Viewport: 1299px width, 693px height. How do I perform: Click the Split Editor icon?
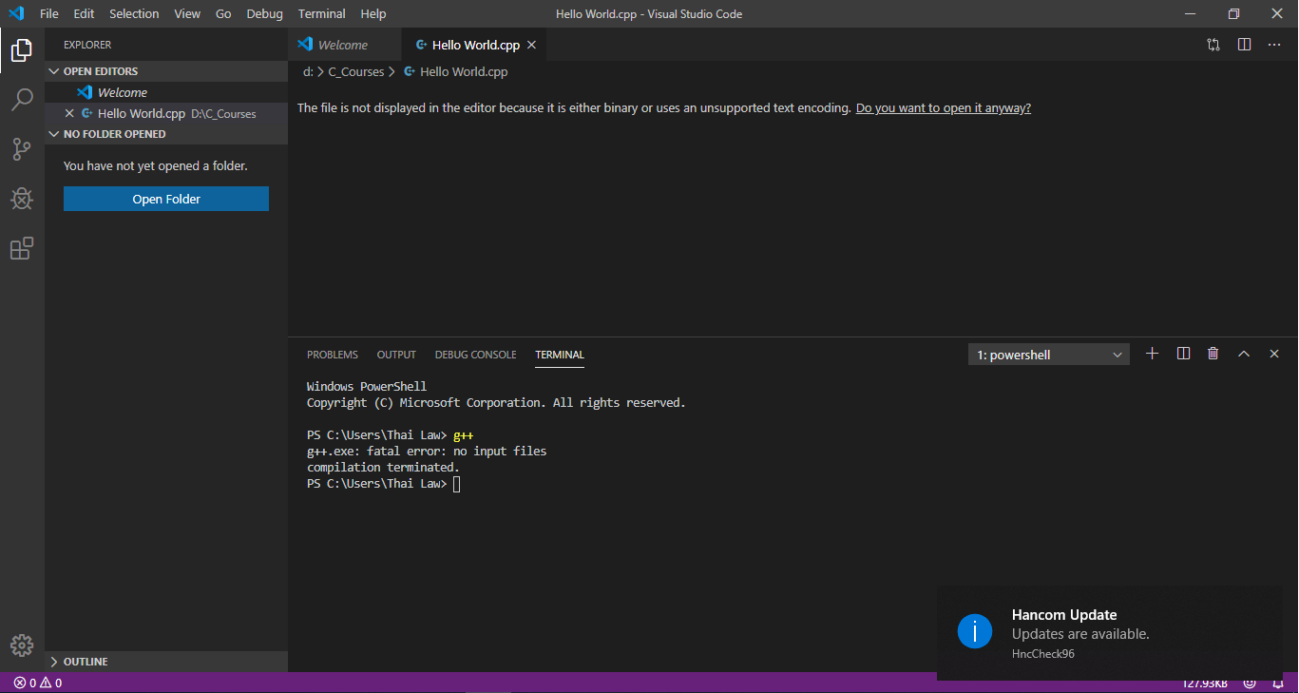pyautogui.click(x=1244, y=44)
